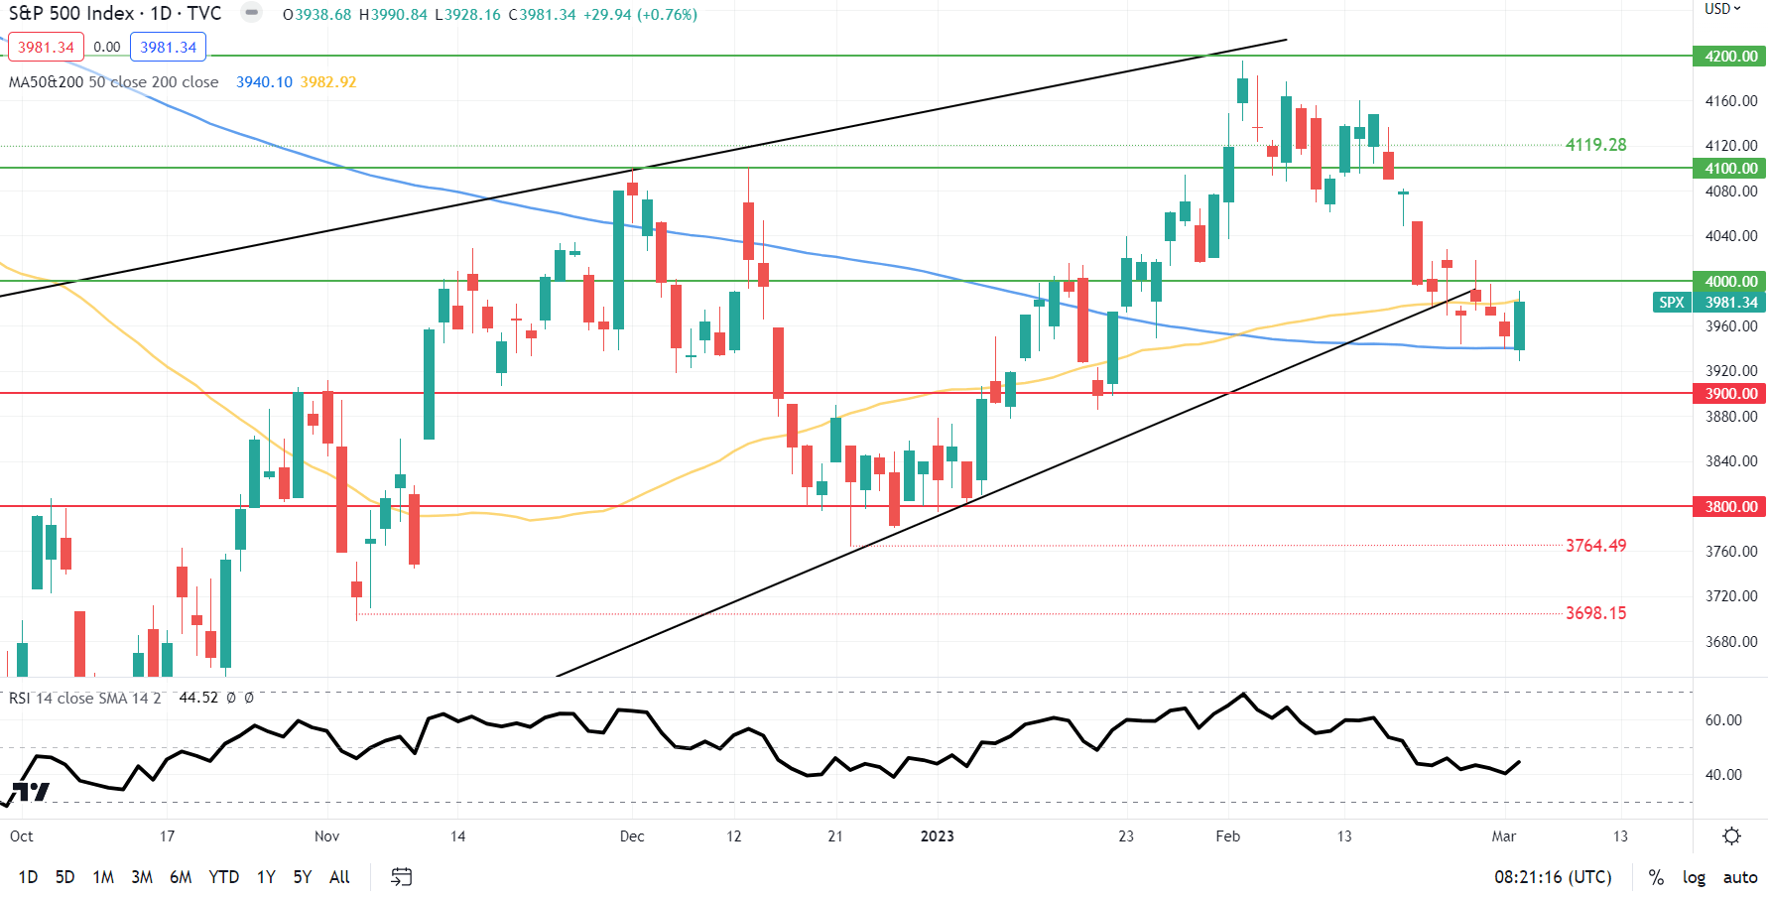
Task: Click the 4000.00 green price label
Action: [x=1729, y=281]
